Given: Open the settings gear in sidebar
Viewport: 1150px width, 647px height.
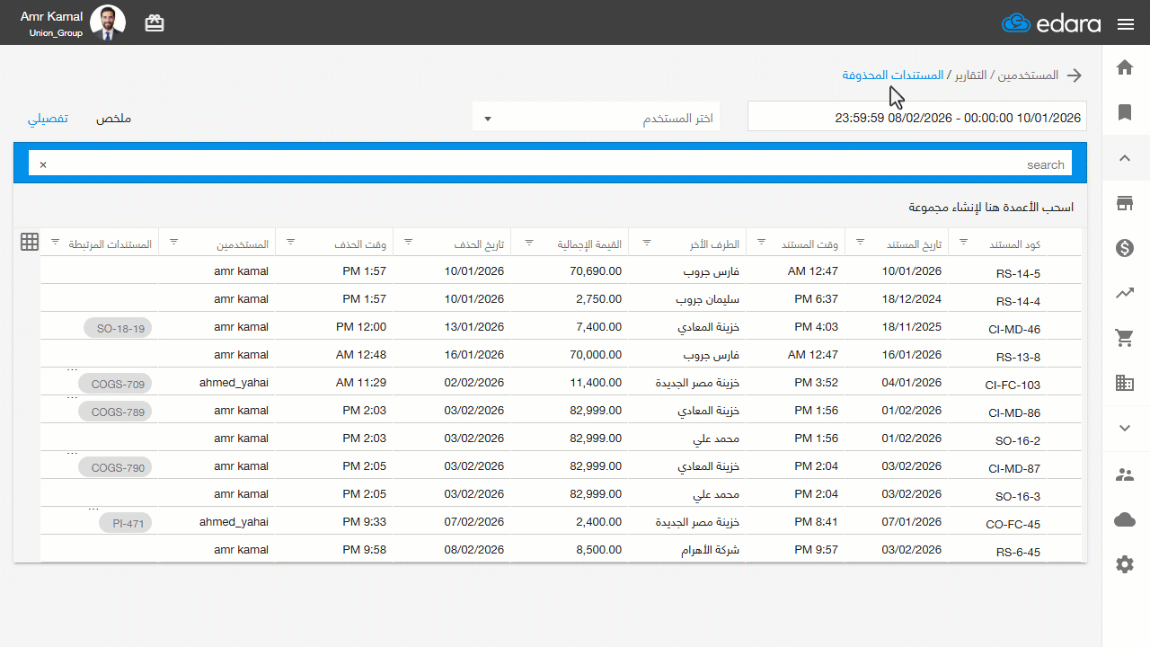Looking at the screenshot, I should (1125, 564).
